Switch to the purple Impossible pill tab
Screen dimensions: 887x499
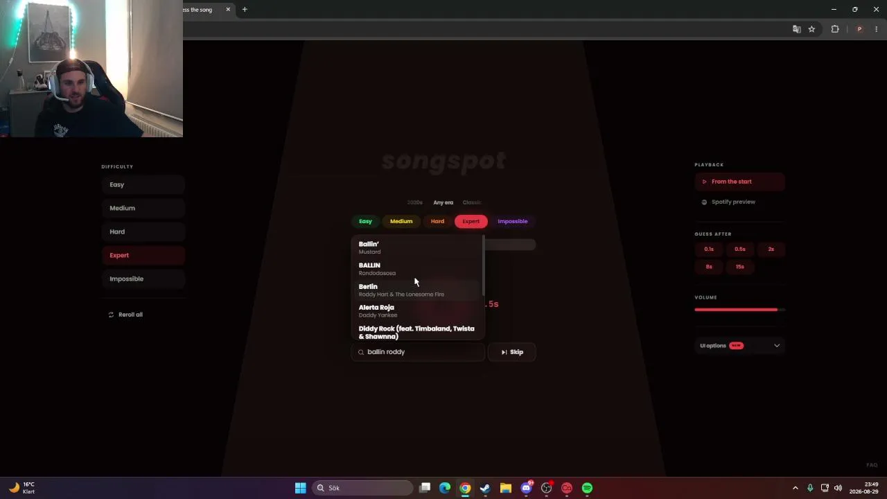pyautogui.click(x=513, y=222)
